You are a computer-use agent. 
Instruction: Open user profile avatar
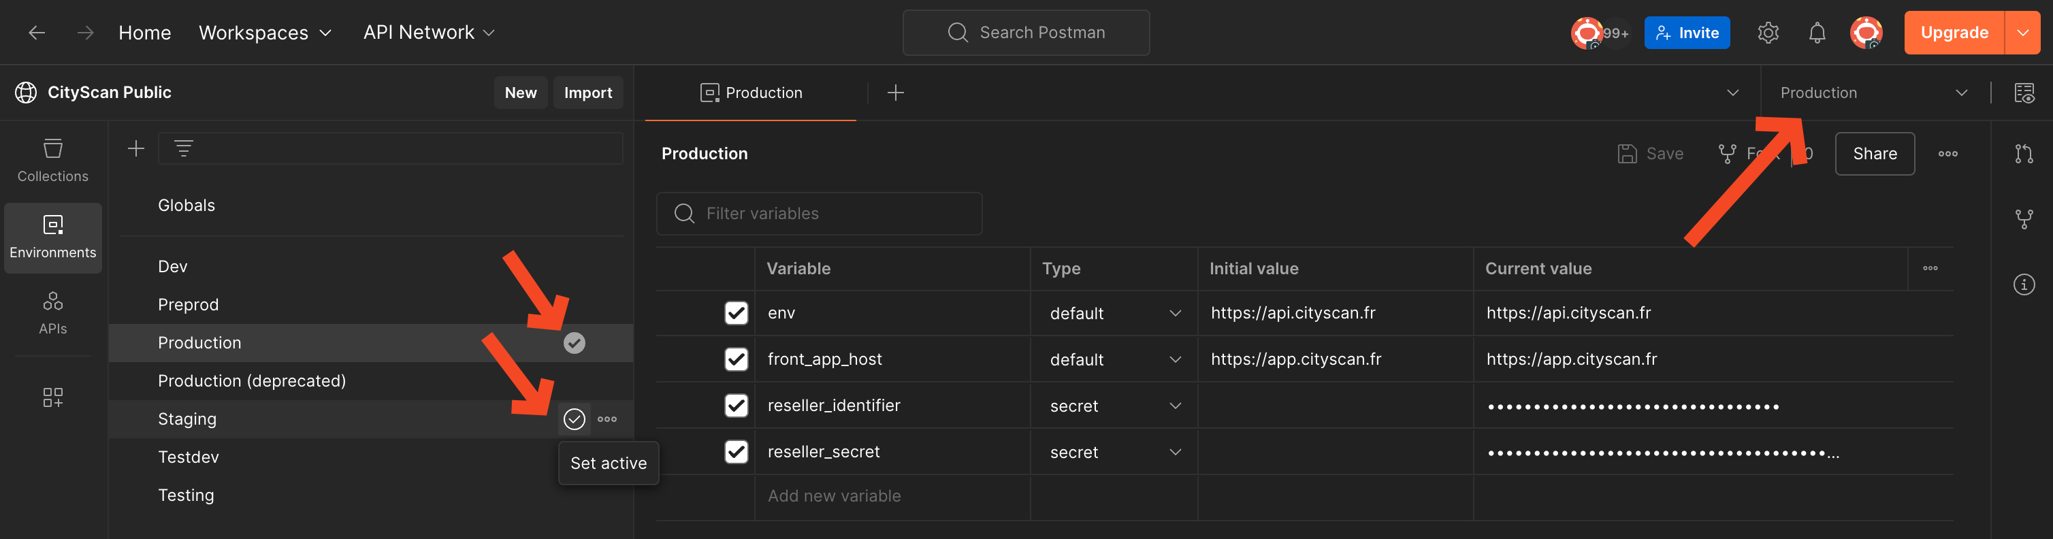(1866, 33)
